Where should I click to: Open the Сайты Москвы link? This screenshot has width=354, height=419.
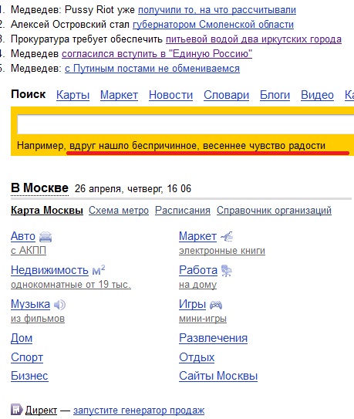point(218,376)
